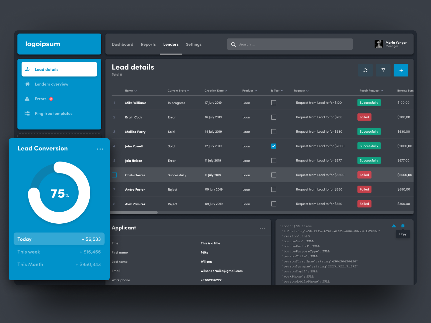
Task: Select the Chelsi Torres row checkbox
Action: pyautogui.click(x=114, y=175)
